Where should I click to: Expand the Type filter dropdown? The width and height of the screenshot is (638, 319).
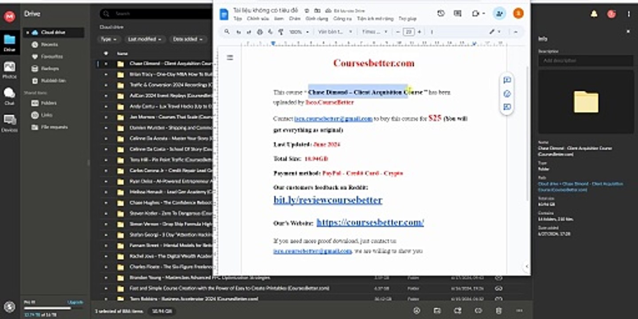(109, 39)
